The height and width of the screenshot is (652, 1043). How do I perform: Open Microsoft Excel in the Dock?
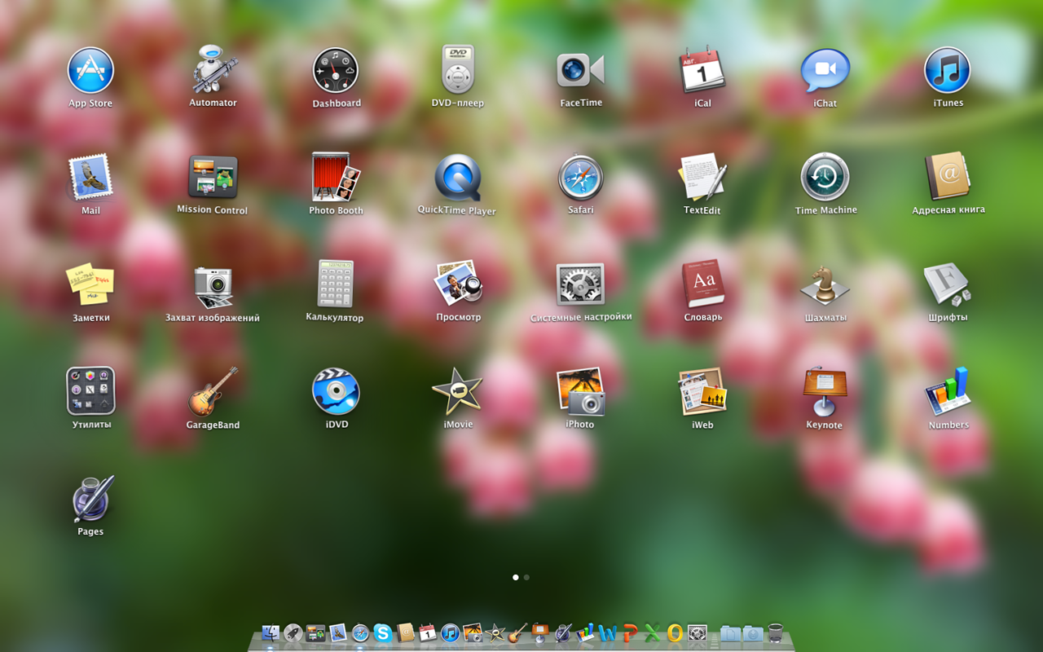pos(652,633)
